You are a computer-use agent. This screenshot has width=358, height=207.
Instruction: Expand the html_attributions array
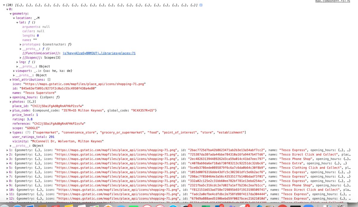[10, 80]
